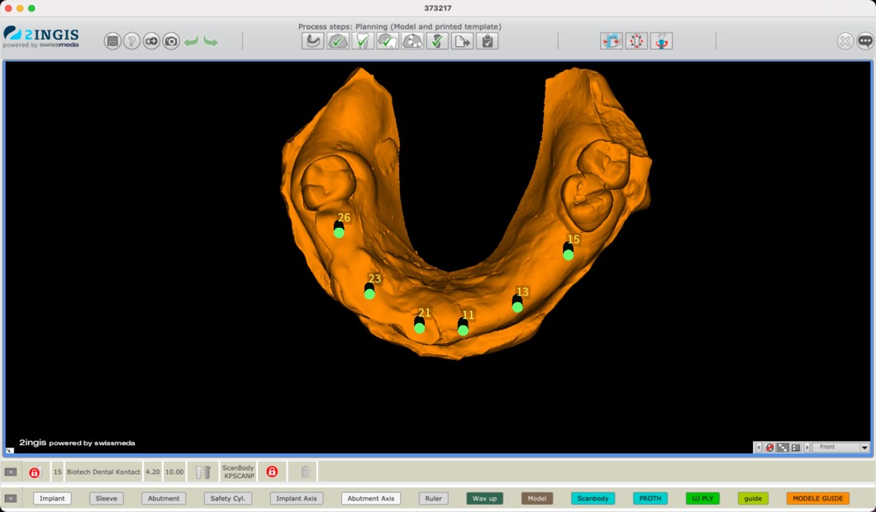Click the green redo arrow

click(211, 41)
